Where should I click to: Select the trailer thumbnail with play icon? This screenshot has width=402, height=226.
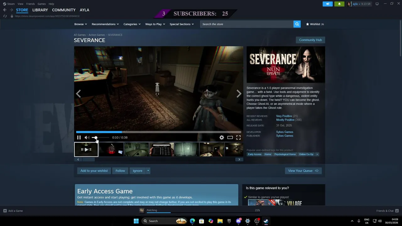[x=86, y=149]
